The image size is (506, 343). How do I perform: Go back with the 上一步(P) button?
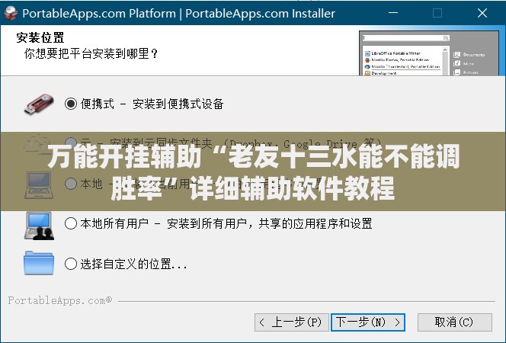click(x=292, y=322)
